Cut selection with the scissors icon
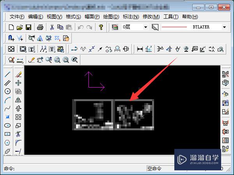 coord(52,27)
